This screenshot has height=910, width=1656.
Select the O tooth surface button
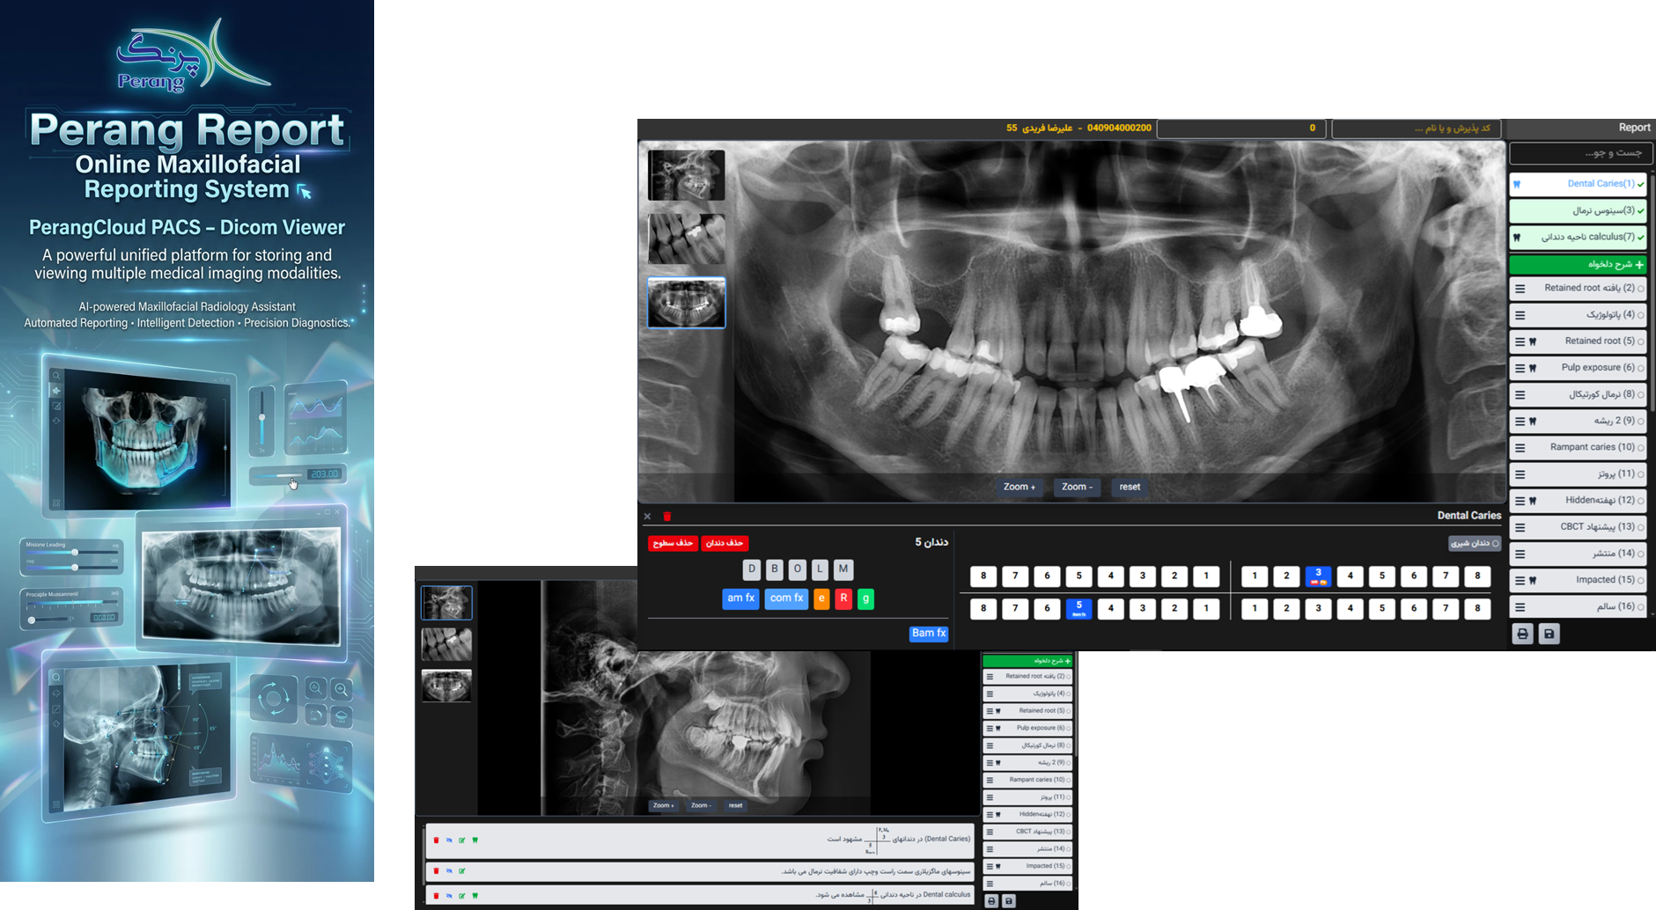point(798,569)
